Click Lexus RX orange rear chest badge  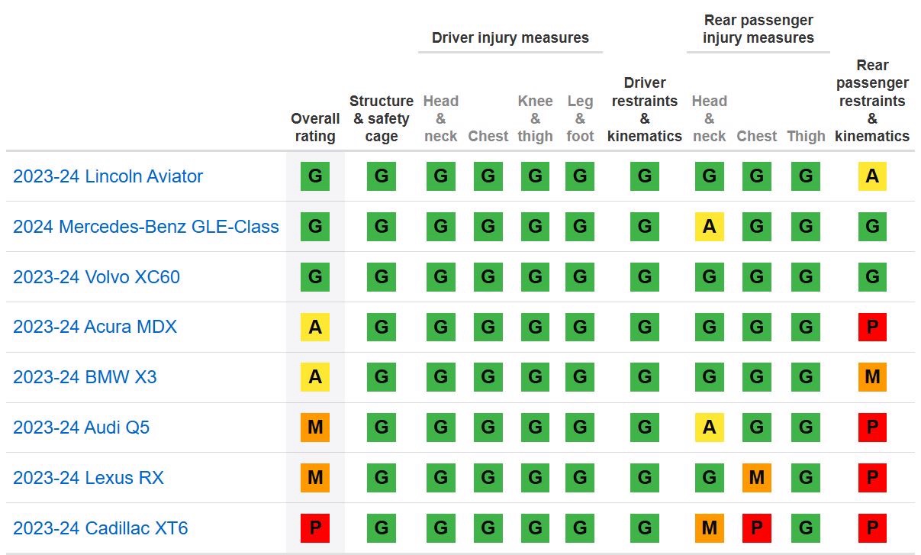[756, 478]
